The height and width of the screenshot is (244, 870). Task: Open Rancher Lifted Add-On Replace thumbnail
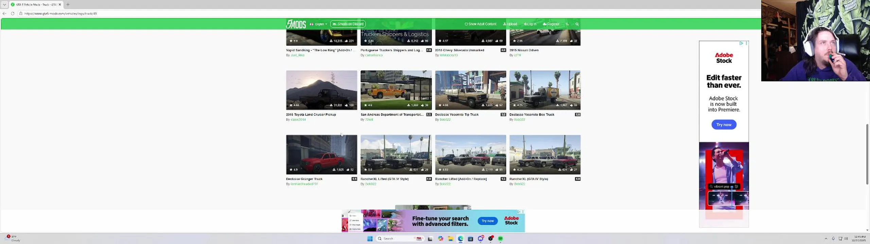click(x=470, y=155)
